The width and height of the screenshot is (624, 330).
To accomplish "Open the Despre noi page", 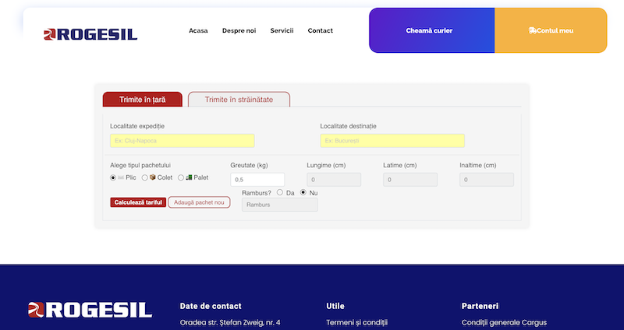I will pyautogui.click(x=239, y=31).
